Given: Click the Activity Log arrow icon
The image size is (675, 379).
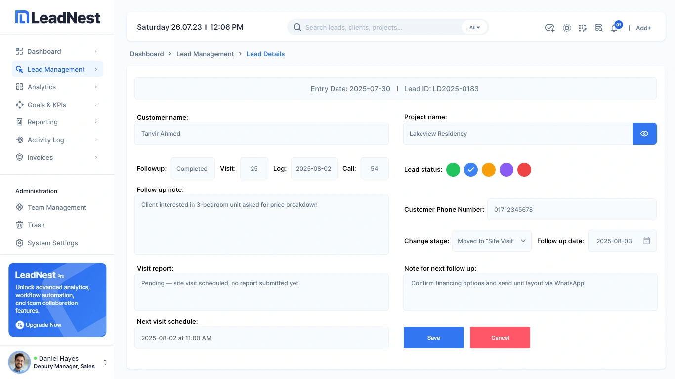Looking at the screenshot, I should [19, 140].
